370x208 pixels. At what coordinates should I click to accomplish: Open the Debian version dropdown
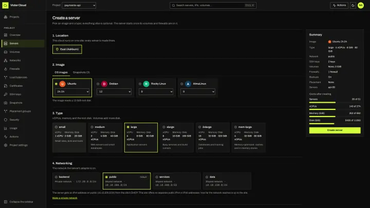pyautogui.click(x=114, y=91)
